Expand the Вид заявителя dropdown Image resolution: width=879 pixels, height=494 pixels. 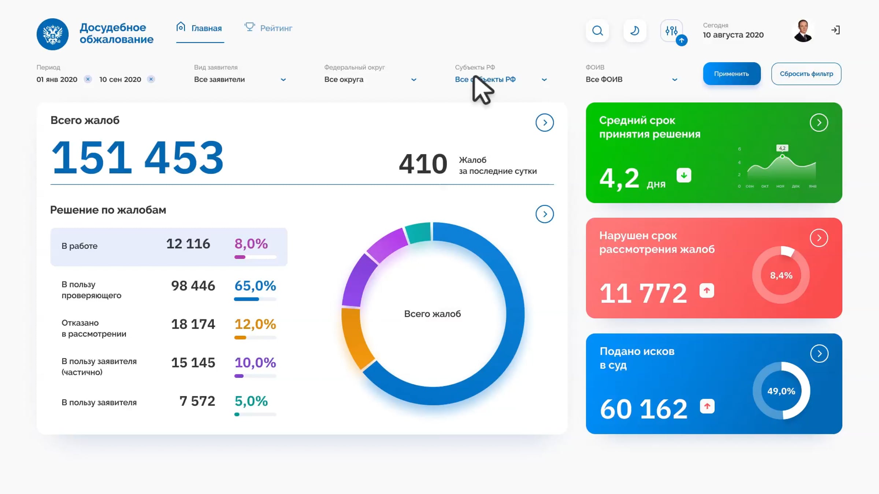pyautogui.click(x=240, y=79)
